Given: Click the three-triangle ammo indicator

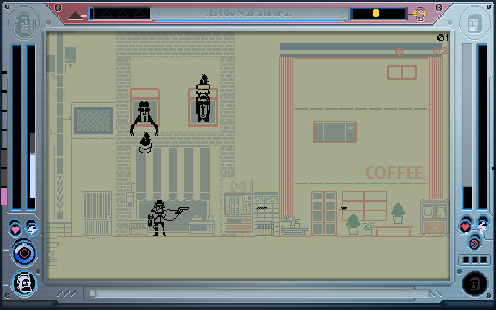Looking at the screenshot, I should click(122, 14).
